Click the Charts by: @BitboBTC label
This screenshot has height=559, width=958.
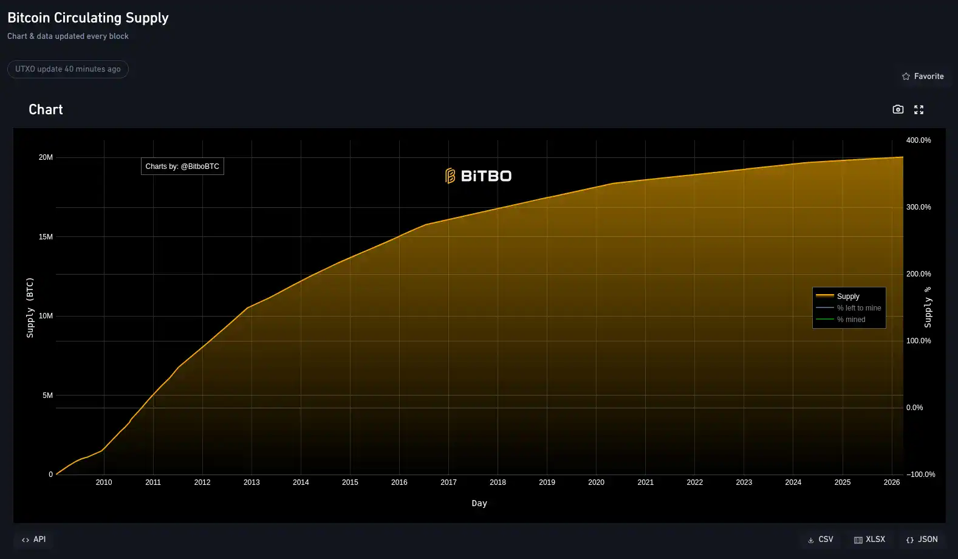point(182,166)
